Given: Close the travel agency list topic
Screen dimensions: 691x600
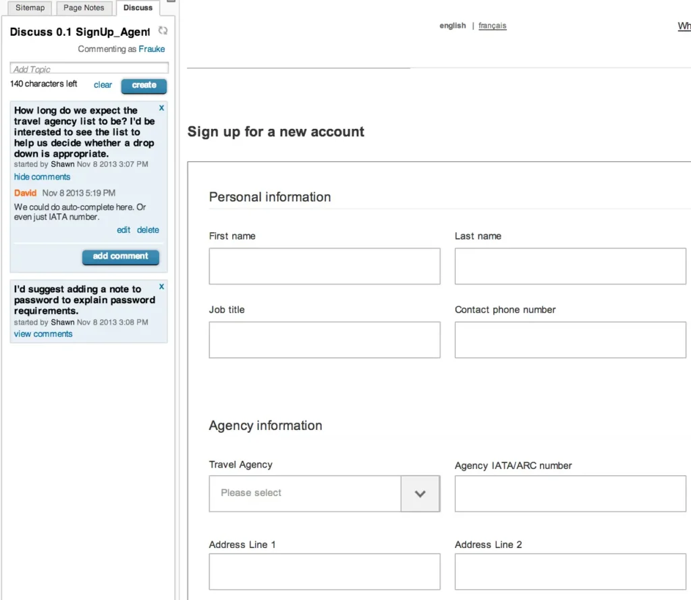Looking at the screenshot, I should click(x=161, y=108).
